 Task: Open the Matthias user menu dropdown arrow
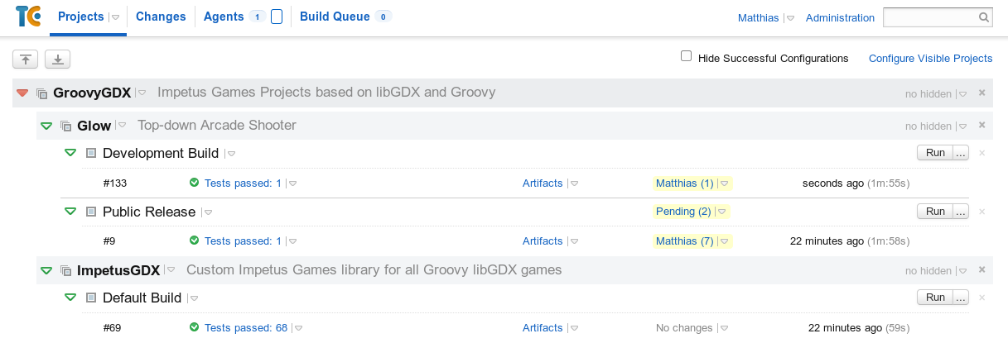(x=790, y=18)
